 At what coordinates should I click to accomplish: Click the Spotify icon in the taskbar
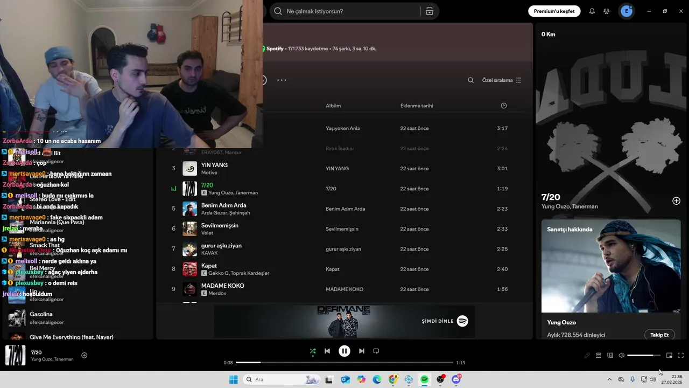click(425, 379)
